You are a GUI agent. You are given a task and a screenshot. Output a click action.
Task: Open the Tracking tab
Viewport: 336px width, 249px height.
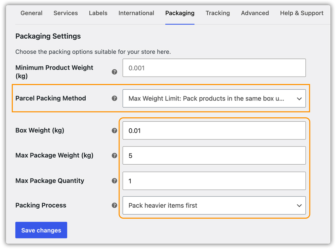[218, 13]
